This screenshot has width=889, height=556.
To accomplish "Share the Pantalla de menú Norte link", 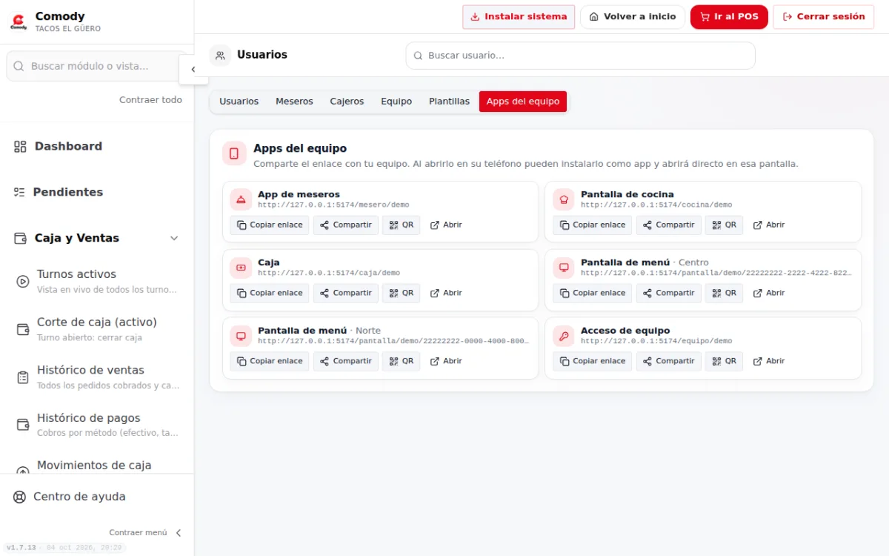I will point(346,362).
